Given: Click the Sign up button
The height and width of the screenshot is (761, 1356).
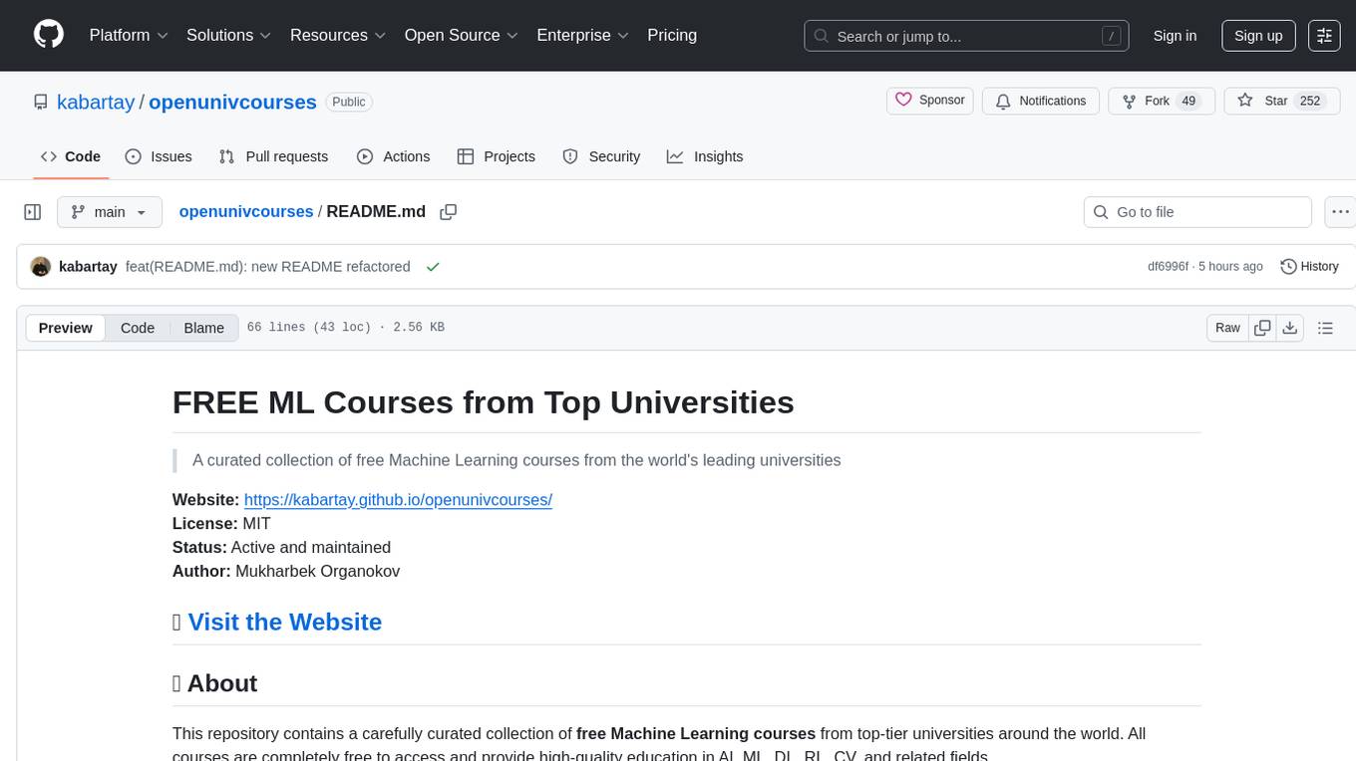Looking at the screenshot, I should tap(1258, 36).
